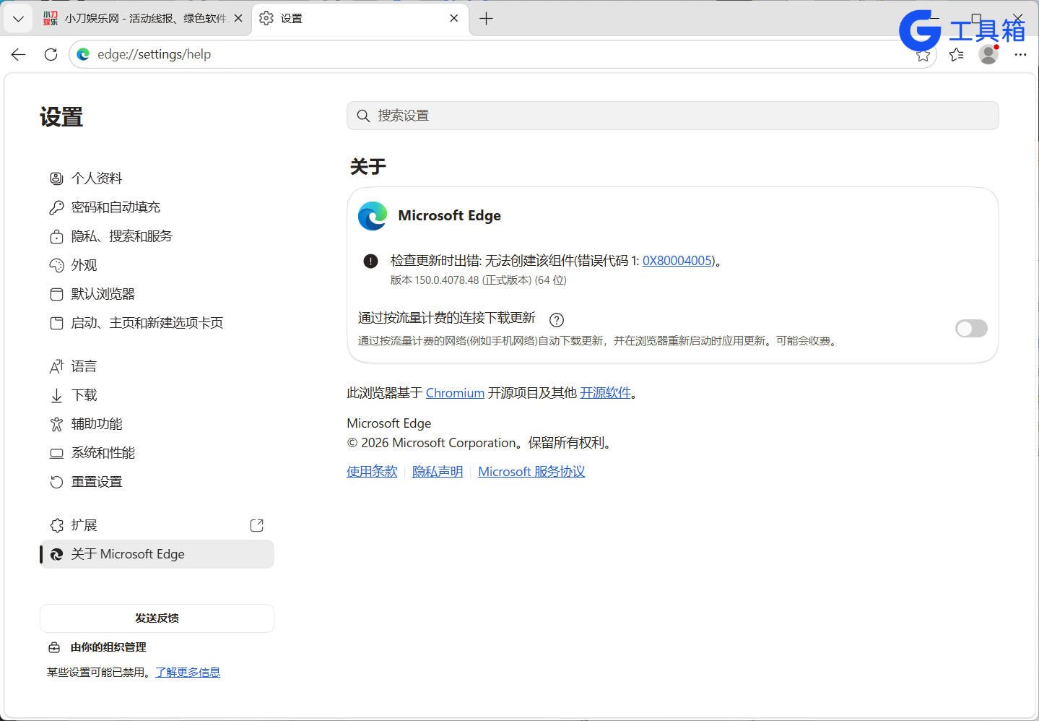Click the error exclamation icon beside 检查更新时出错
Screen dimensions: 1039x721
[x=370, y=261]
